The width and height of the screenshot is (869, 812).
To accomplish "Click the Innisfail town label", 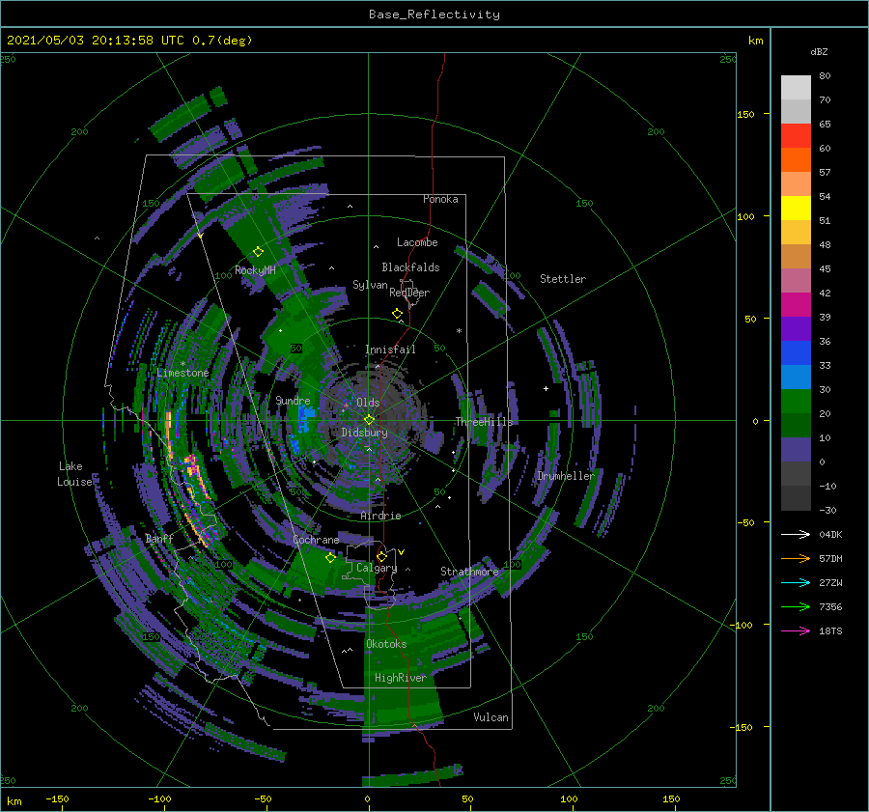I will pos(390,350).
